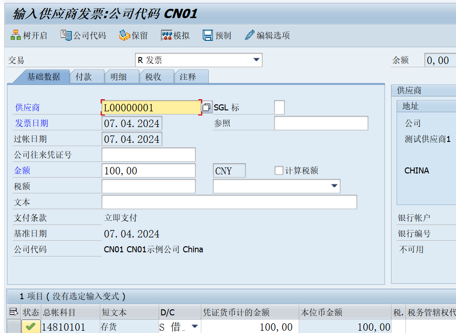Screen dimensions: 456x333
Task: Click the CHINA address text
Action: point(417,170)
